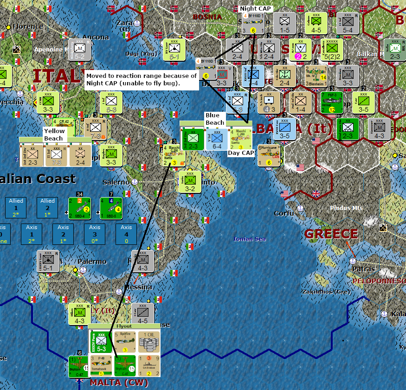Image resolution: width=406 pixels, height=390 pixels.
Task: Select the Axis 1 sea box
Action: tap(32, 234)
